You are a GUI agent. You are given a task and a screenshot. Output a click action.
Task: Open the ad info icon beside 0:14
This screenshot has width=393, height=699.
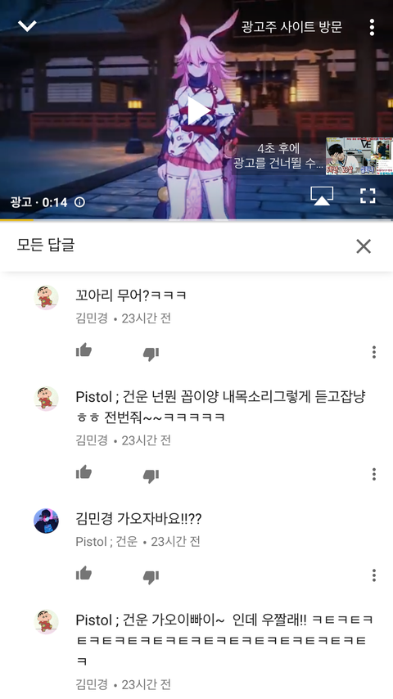[x=80, y=202]
